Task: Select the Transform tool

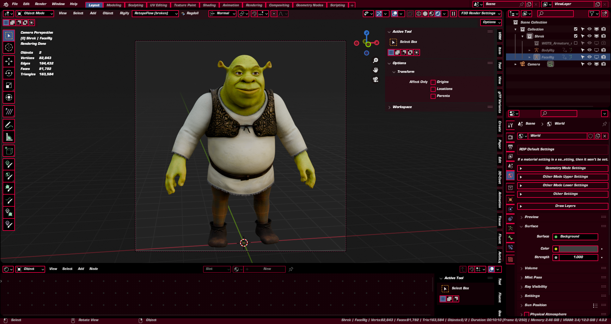Action: coord(9,97)
